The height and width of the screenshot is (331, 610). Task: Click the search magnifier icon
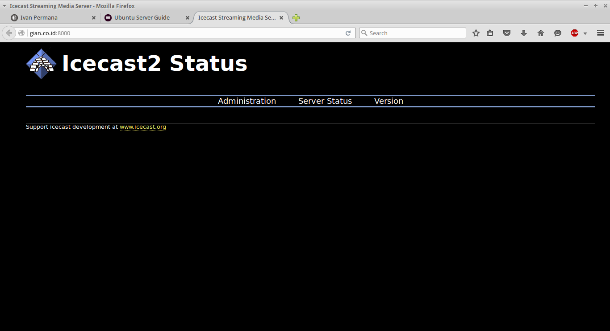pos(364,33)
